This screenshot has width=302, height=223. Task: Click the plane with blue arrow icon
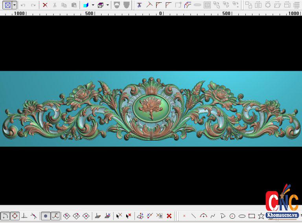coord(140,216)
